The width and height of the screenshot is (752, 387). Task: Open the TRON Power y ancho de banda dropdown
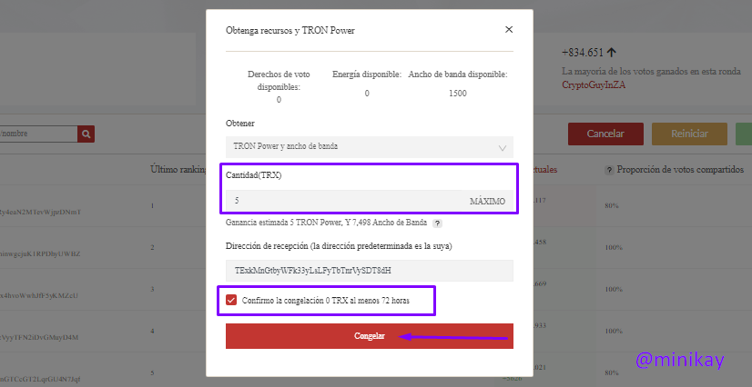pos(370,147)
